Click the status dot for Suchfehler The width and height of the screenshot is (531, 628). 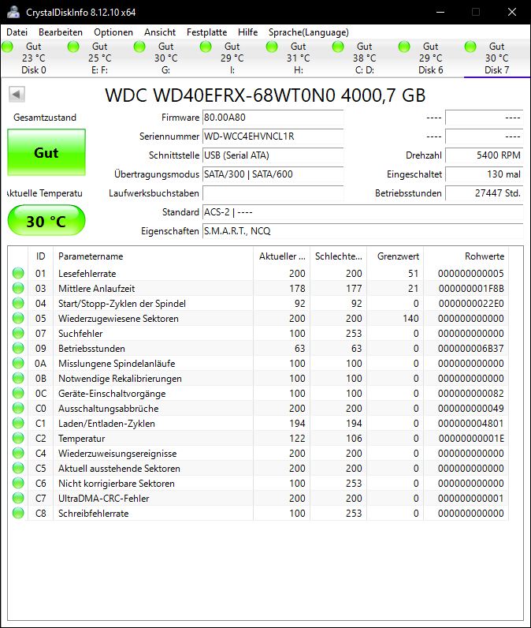(x=18, y=333)
